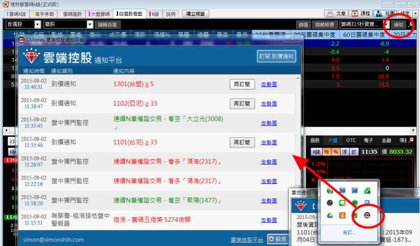Click the magnifier icon in chart panel tabs
This screenshot has width=420, height=246.
[x=411, y=140]
